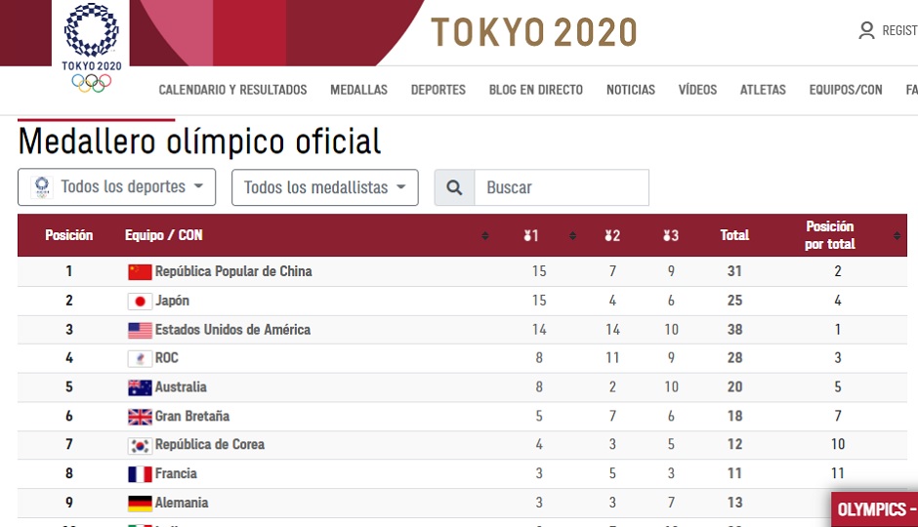The image size is (918, 527).
Task: Open the Medallas menu item
Action: pyautogui.click(x=358, y=90)
